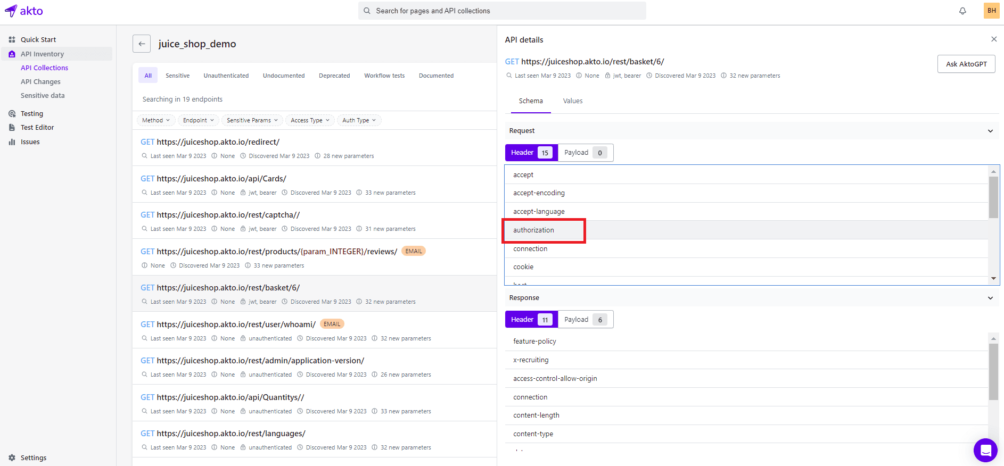This screenshot has height=466, width=1004.
Task: Click last seen magnifier icon in API details
Action: click(x=509, y=76)
